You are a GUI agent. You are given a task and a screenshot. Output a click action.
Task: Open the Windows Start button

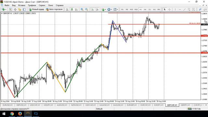(4, 114)
